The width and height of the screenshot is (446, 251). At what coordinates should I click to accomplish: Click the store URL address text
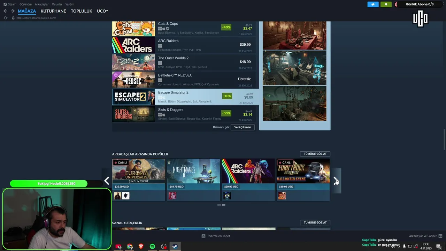tap(37, 18)
